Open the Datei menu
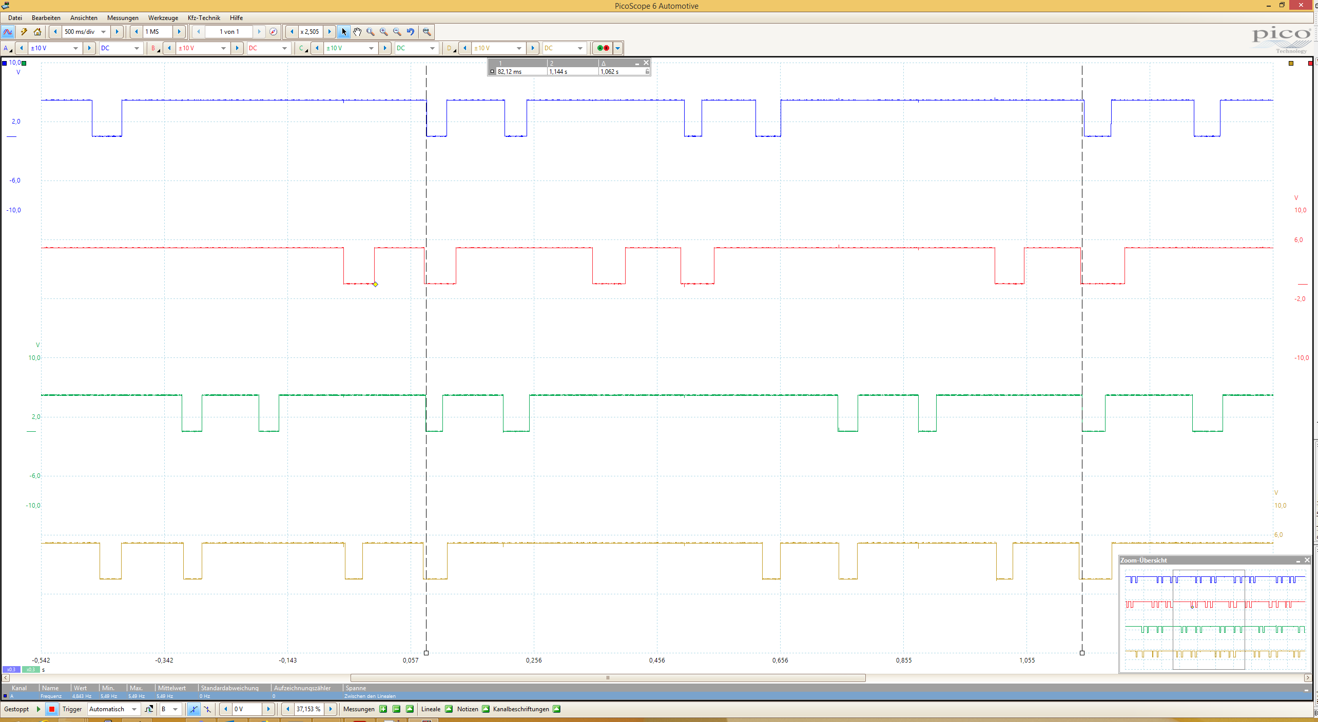The image size is (1318, 722). (15, 17)
